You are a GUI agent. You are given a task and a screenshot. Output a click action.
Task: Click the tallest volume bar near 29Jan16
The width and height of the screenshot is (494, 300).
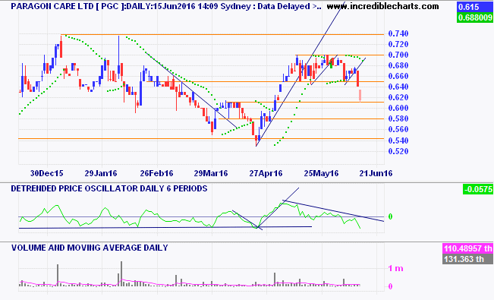pyautogui.click(x=121, y=273)
